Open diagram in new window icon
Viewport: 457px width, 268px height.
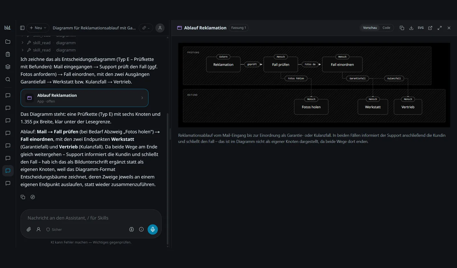point(430,28)
